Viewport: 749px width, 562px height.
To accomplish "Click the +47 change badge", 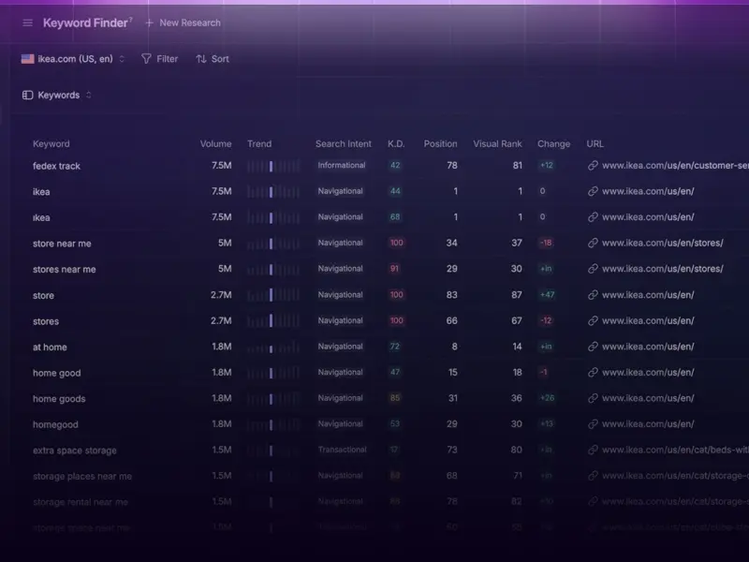I will point(547,294).
